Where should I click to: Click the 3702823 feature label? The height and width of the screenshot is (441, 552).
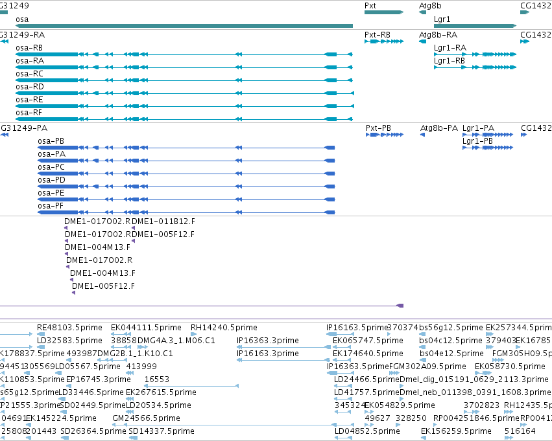coord(481,406)
